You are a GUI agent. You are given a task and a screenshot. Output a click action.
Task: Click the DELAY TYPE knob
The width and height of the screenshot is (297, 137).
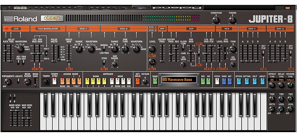pyautogui.click(x=281, y=85)
